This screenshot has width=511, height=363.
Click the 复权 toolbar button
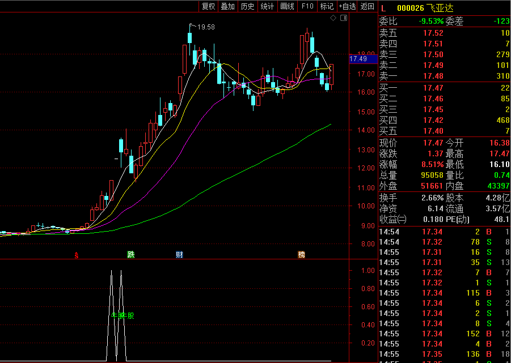209,6
